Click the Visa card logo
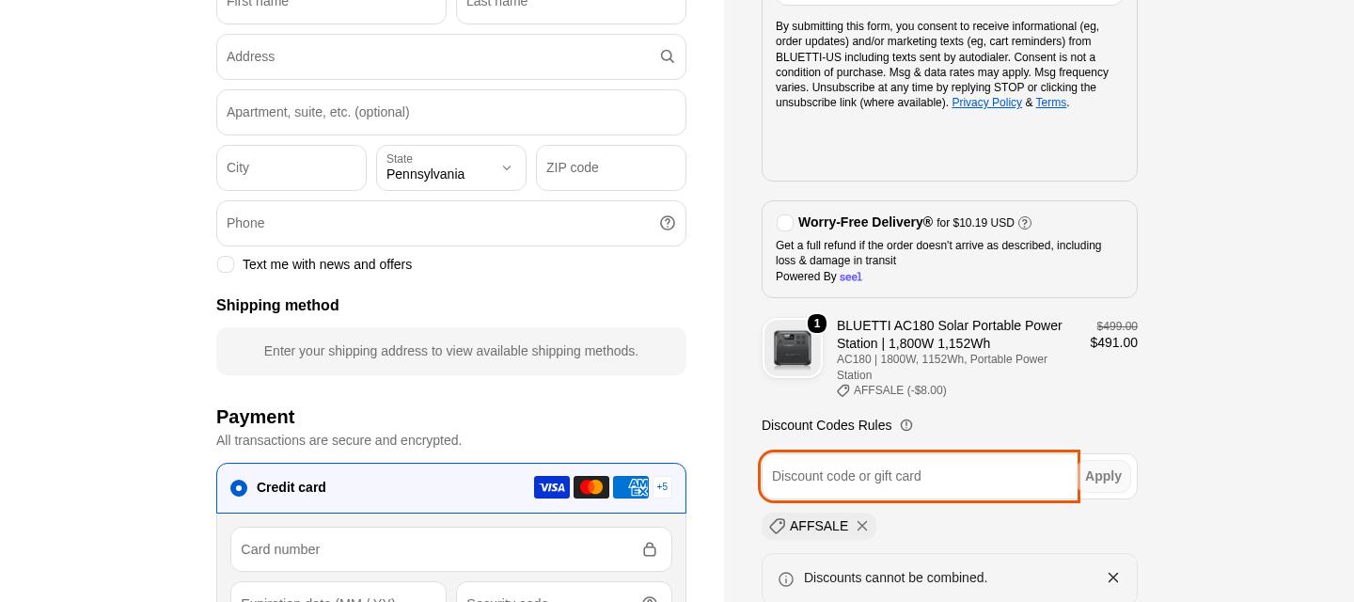Viewport: 1354px width, 602px height. point(552,487)
